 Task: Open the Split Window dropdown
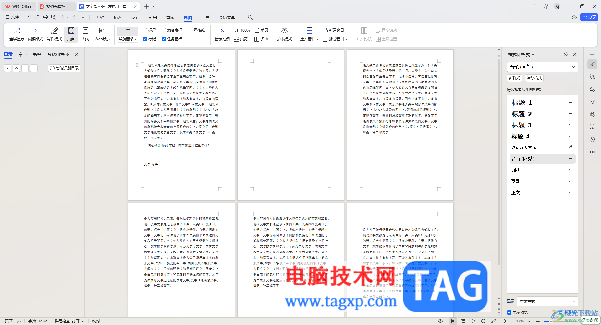click(336, 39)
